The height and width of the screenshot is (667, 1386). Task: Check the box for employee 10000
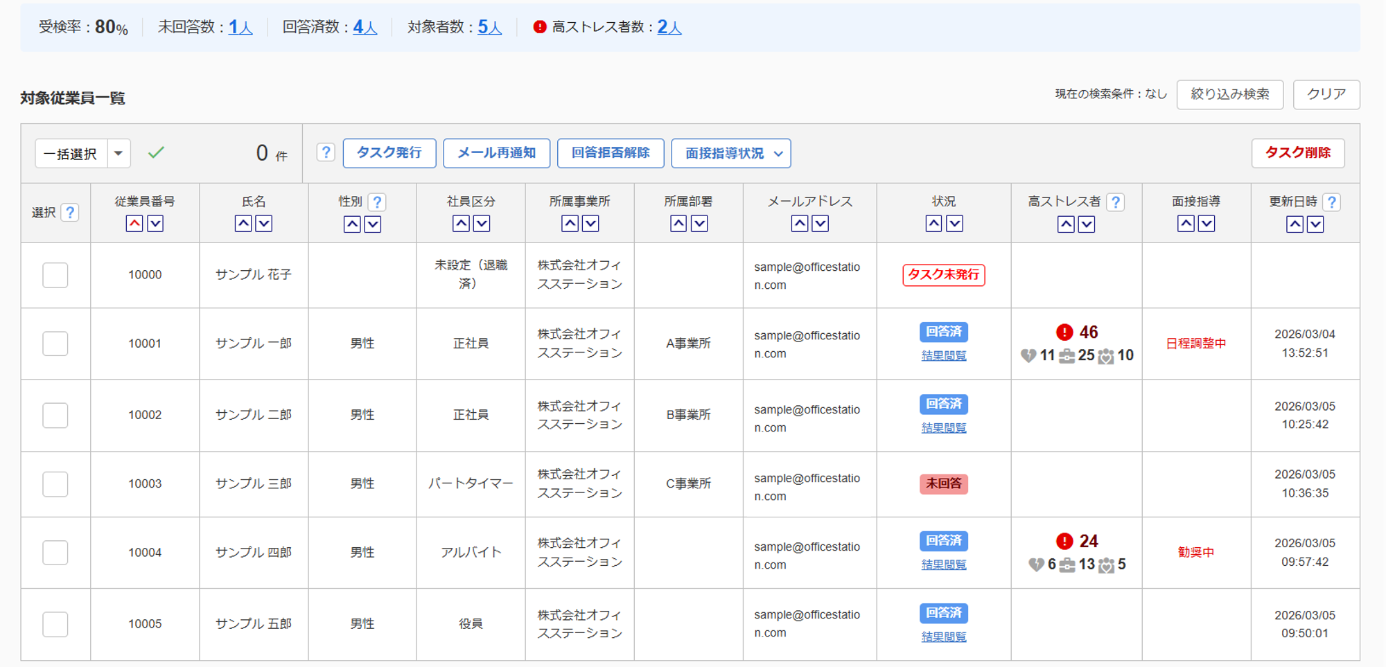pos(55,275)
